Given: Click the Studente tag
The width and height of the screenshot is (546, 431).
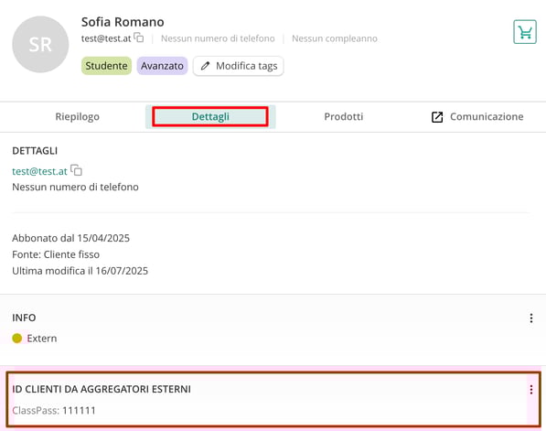Looking at the screenshot, I should (x=107, y=66).
